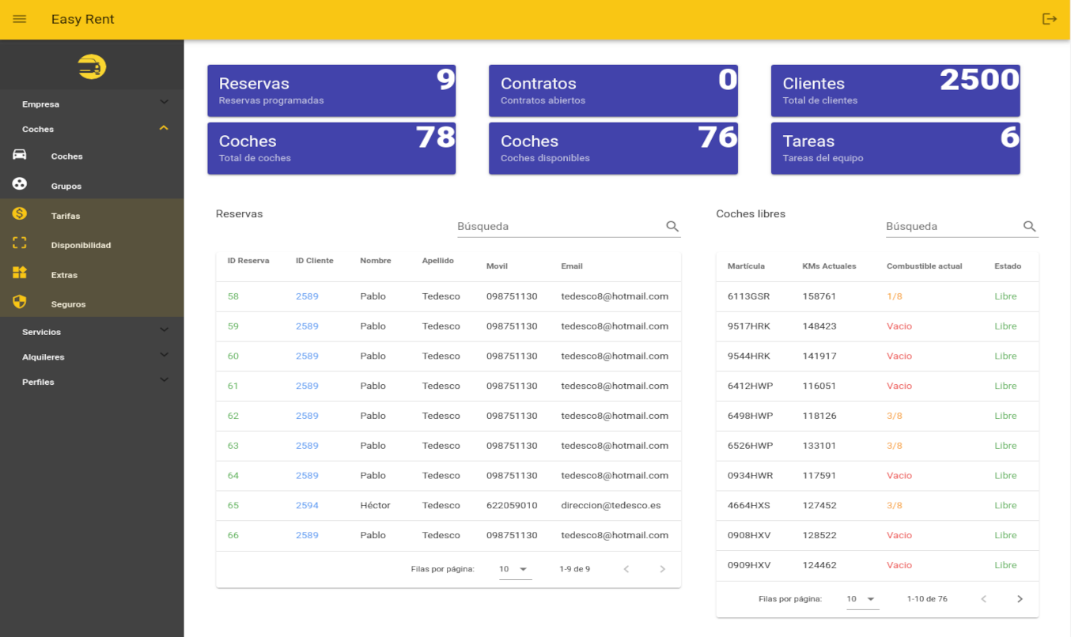The height and width of the screenshot is (637, 1071).
Task: Click Héctor name cell
Action: click(375, 505)
